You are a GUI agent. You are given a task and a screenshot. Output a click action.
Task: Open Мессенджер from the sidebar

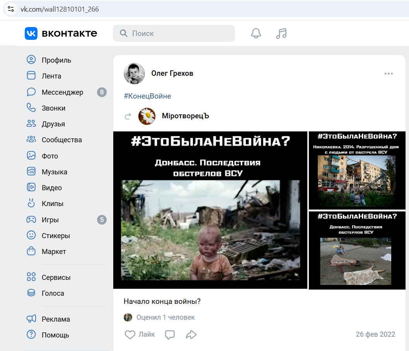[x=62, y=92]
